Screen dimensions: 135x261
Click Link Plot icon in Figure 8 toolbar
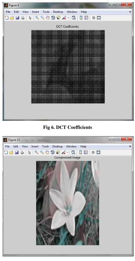[74, 18]
